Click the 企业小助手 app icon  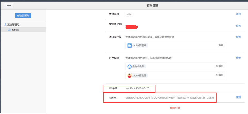coord(130,66)
